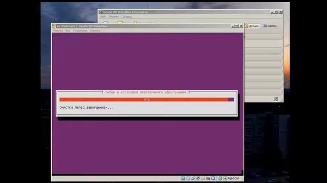
Task: Switch to Детали view in VirtualBox Manager
Action: click(x=252, y=26)
